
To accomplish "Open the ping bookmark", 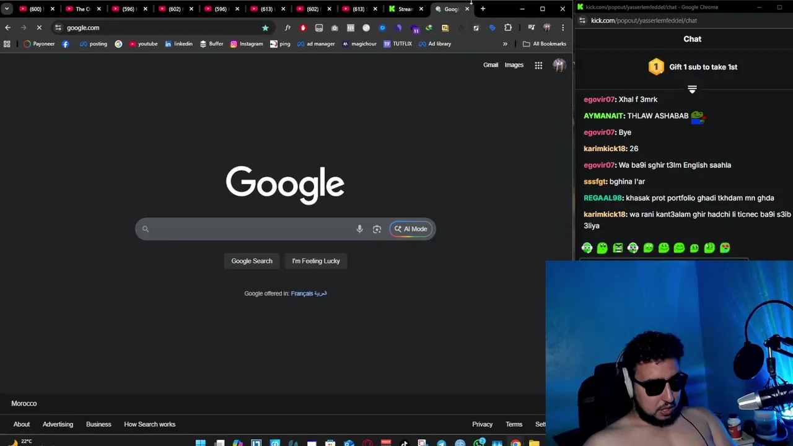I will 280,44.
